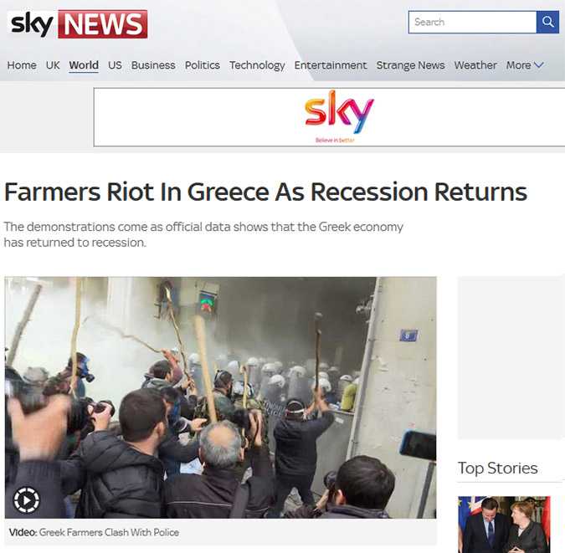Open the US news section
The height and width of the screenshot is (553, 565).
click(115, 65)
